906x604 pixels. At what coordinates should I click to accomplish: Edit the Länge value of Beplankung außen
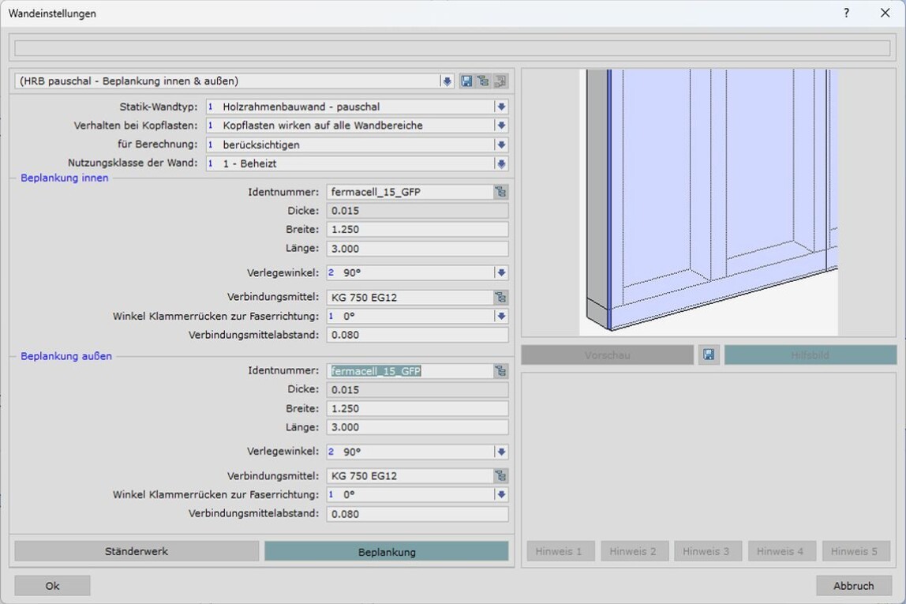[417, 427]
